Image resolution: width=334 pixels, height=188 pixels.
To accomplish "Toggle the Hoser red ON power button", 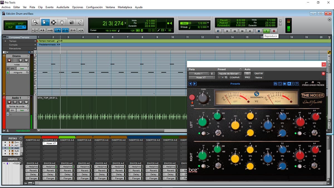I will click(192, 97).
